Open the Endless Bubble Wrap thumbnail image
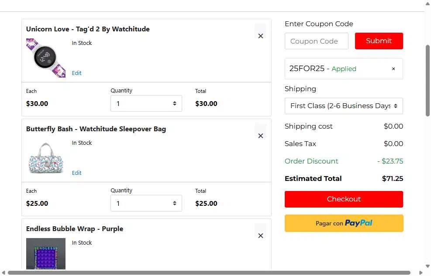 tap(46, 254)
